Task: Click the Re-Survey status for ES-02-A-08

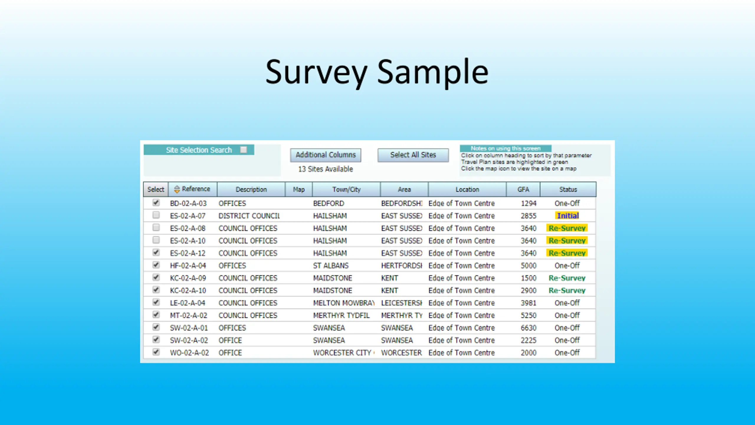Action: point(567,228)
